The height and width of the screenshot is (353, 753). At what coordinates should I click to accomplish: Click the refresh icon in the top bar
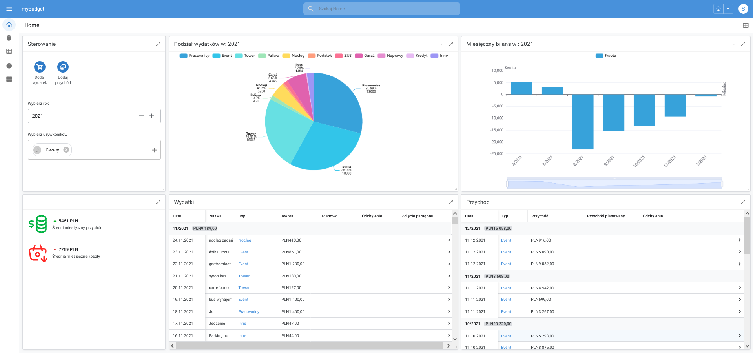point(718,8)
